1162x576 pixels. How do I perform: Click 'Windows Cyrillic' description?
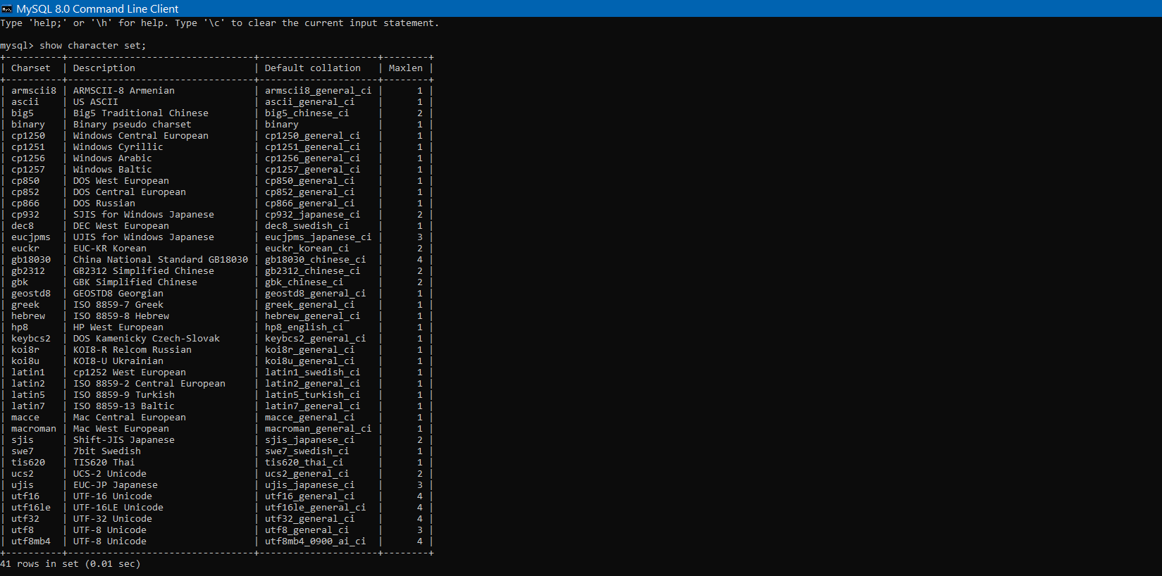[x=118, y=147]
